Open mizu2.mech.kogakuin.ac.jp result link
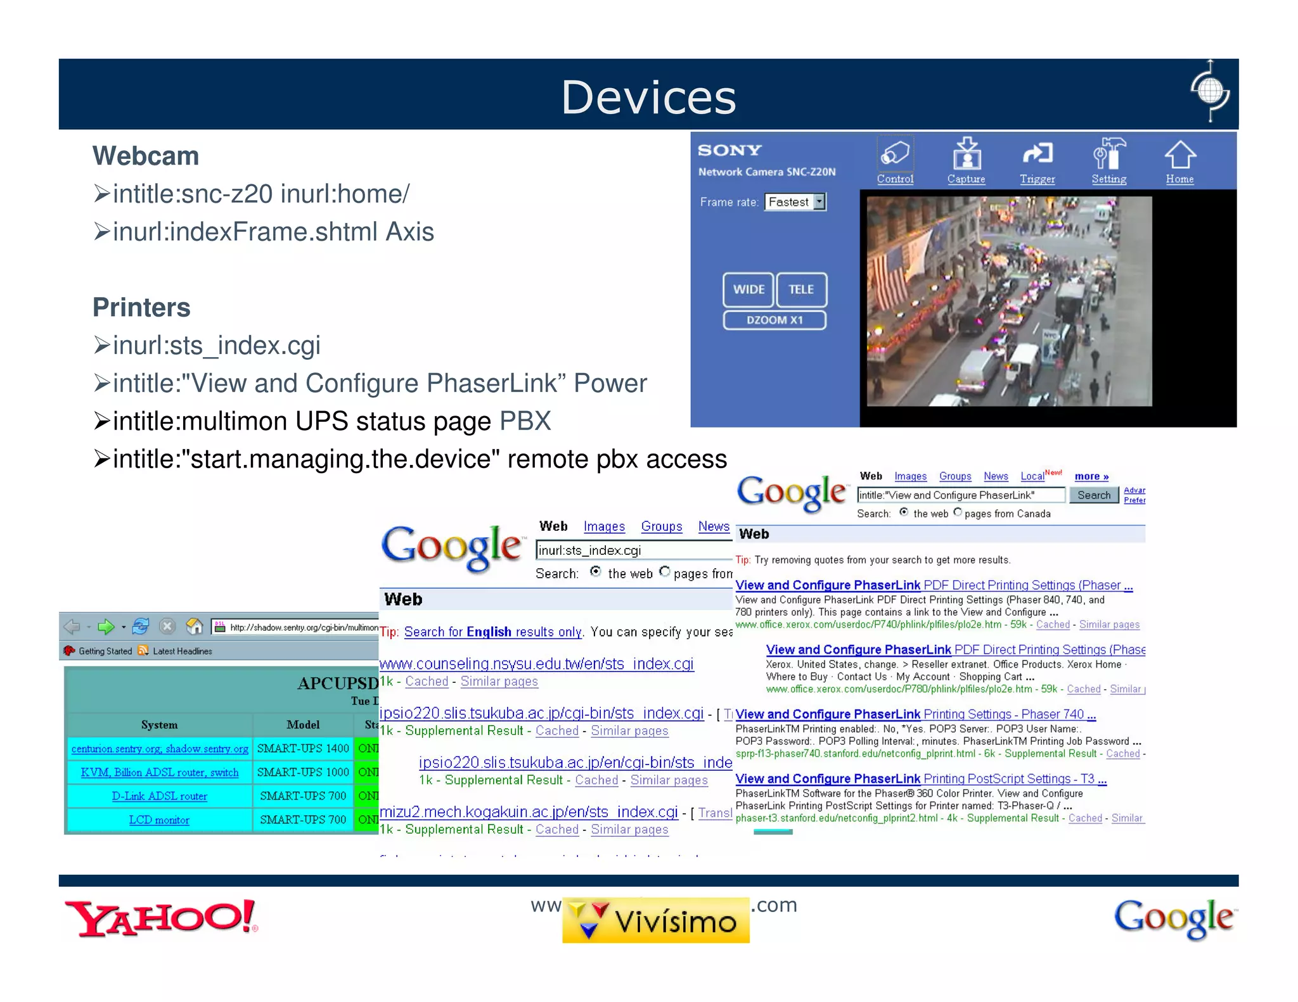 pos(529,812)
